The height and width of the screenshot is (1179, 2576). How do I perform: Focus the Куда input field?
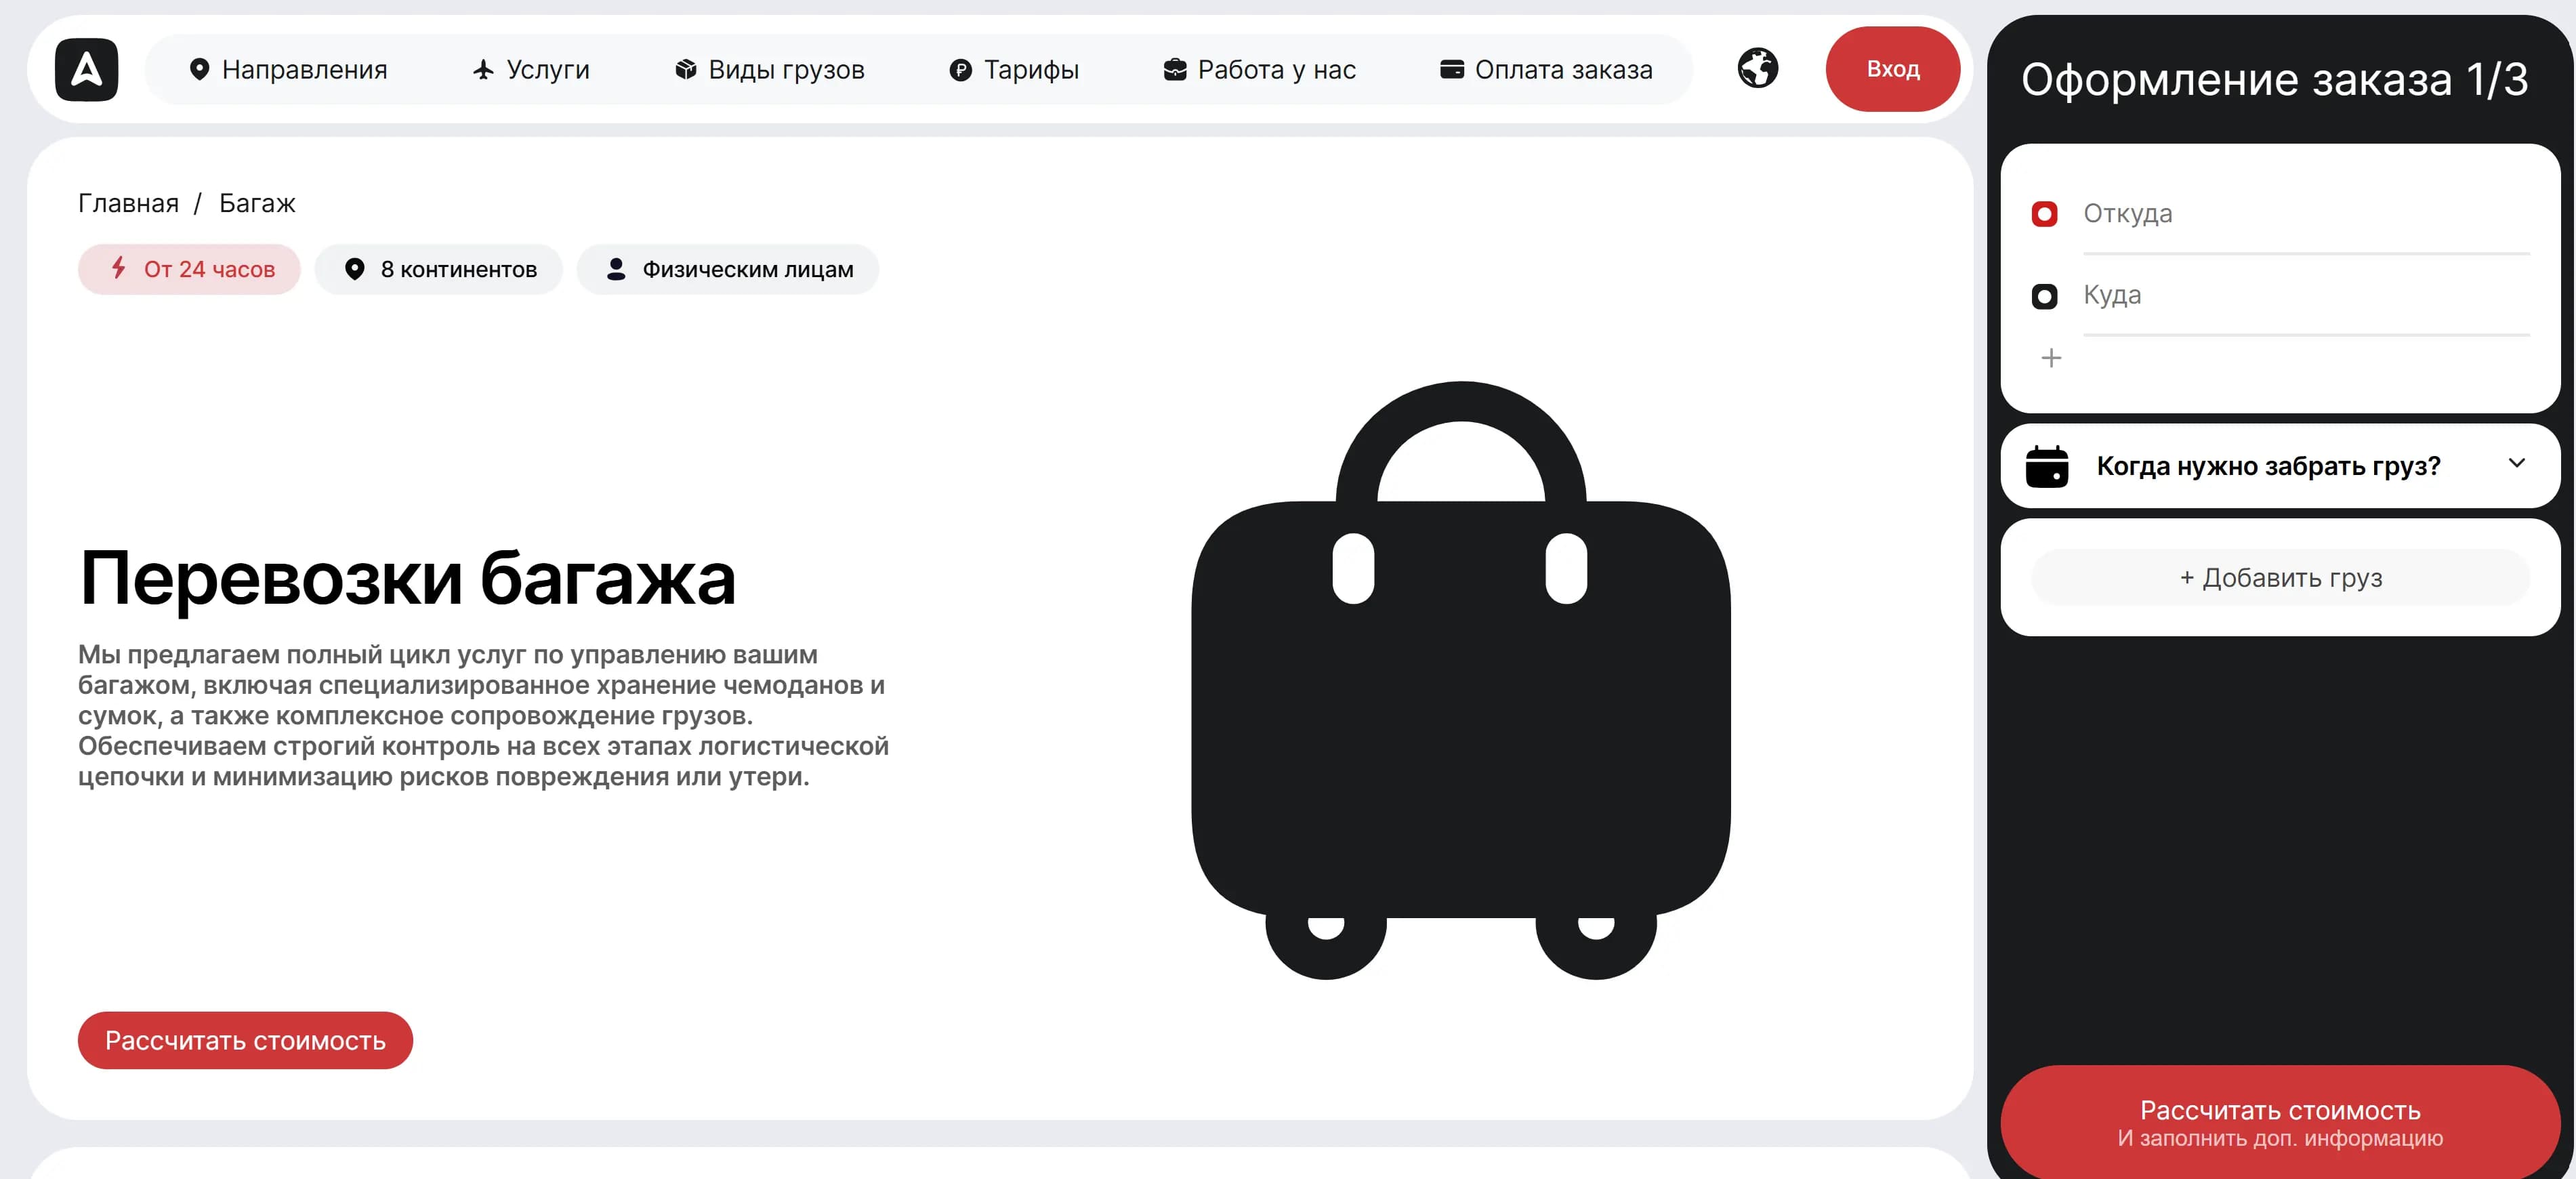tap(2306, 296)
